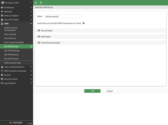Click the VPN laptop icon

(x=2, y=24)
